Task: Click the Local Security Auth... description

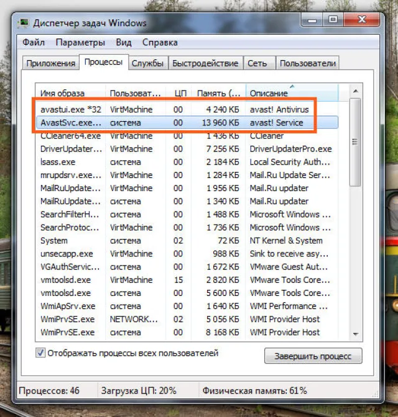Action: 290,162
